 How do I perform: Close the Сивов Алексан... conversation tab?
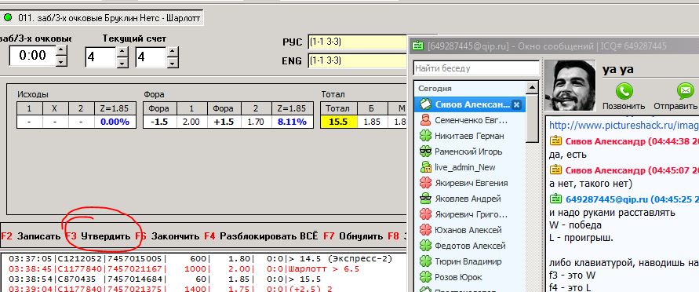point(516,104)
